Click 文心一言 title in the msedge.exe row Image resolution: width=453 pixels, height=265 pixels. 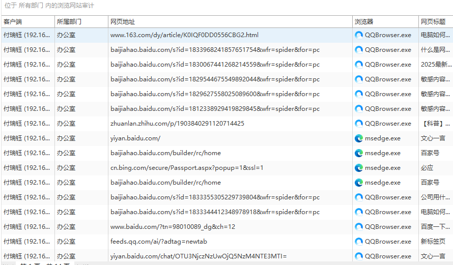point(433,138)
